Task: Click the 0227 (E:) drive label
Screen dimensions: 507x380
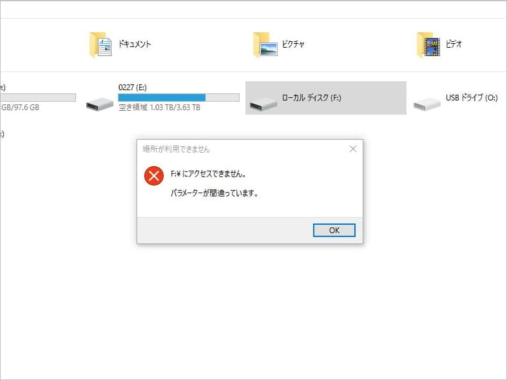Action: click(x=132, y=87)
